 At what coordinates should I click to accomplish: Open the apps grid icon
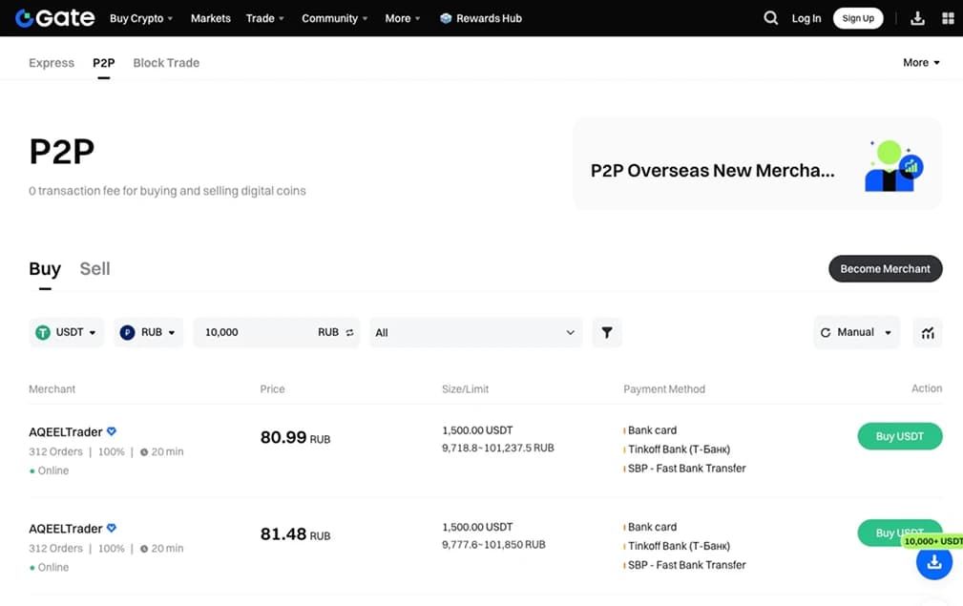click(948, 18)
